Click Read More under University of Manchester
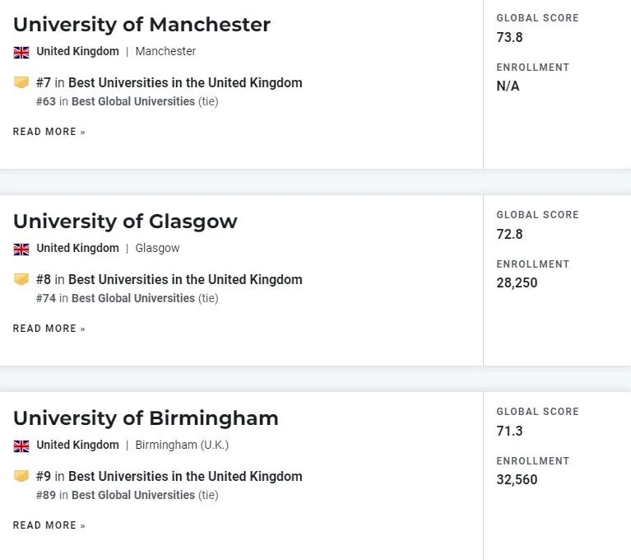Screen dimensions: 631x560 pyautogui.click(x=49, y=132)
